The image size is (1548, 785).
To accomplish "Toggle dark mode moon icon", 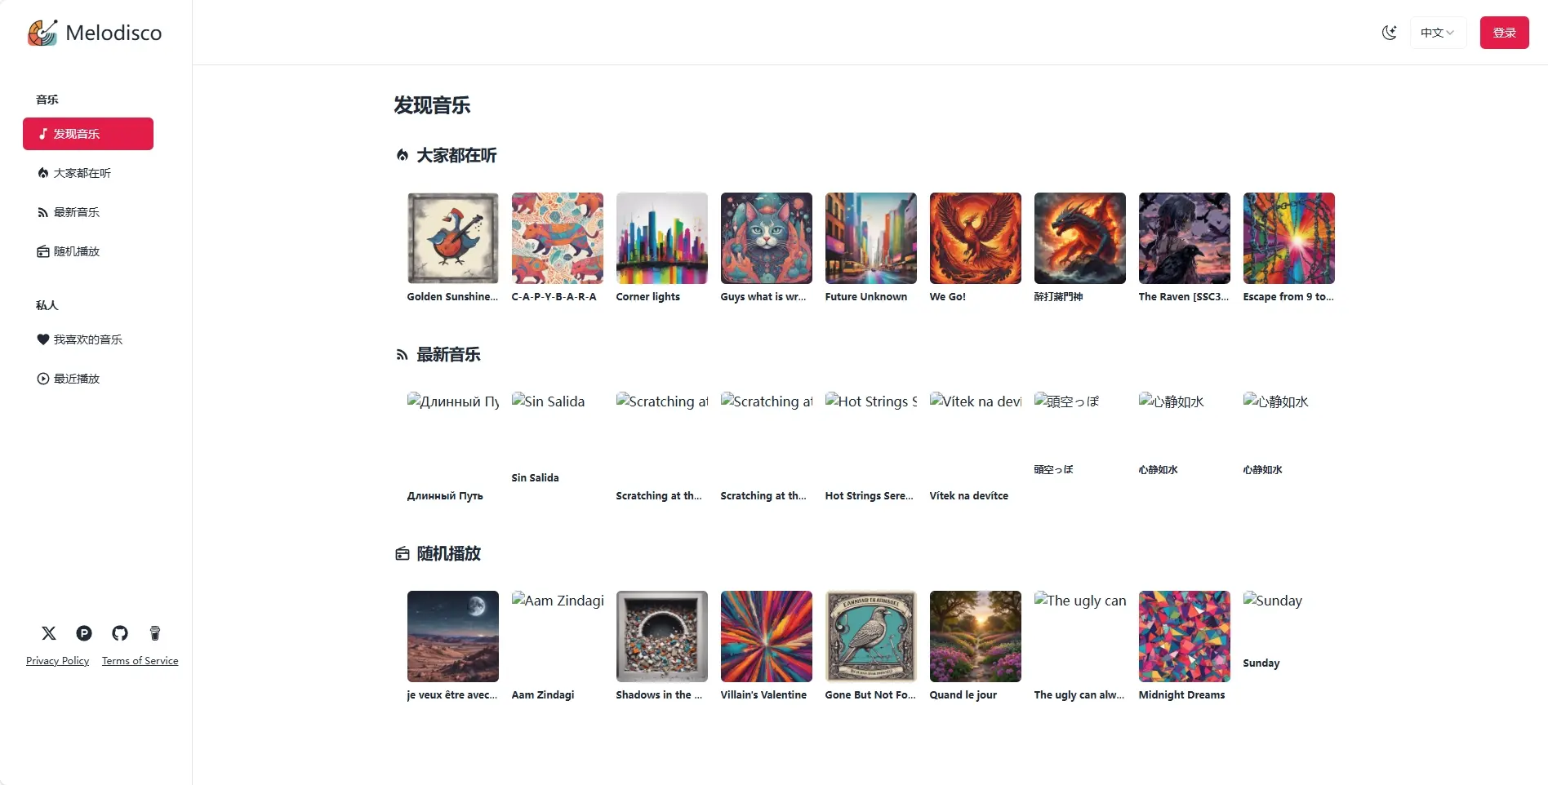I will 1389,33.
